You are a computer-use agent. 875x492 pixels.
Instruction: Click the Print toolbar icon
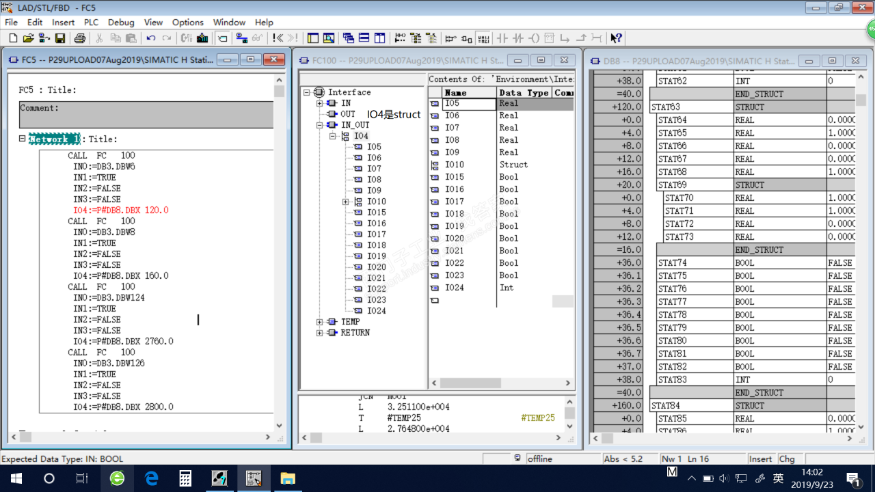tap(79, 38)
